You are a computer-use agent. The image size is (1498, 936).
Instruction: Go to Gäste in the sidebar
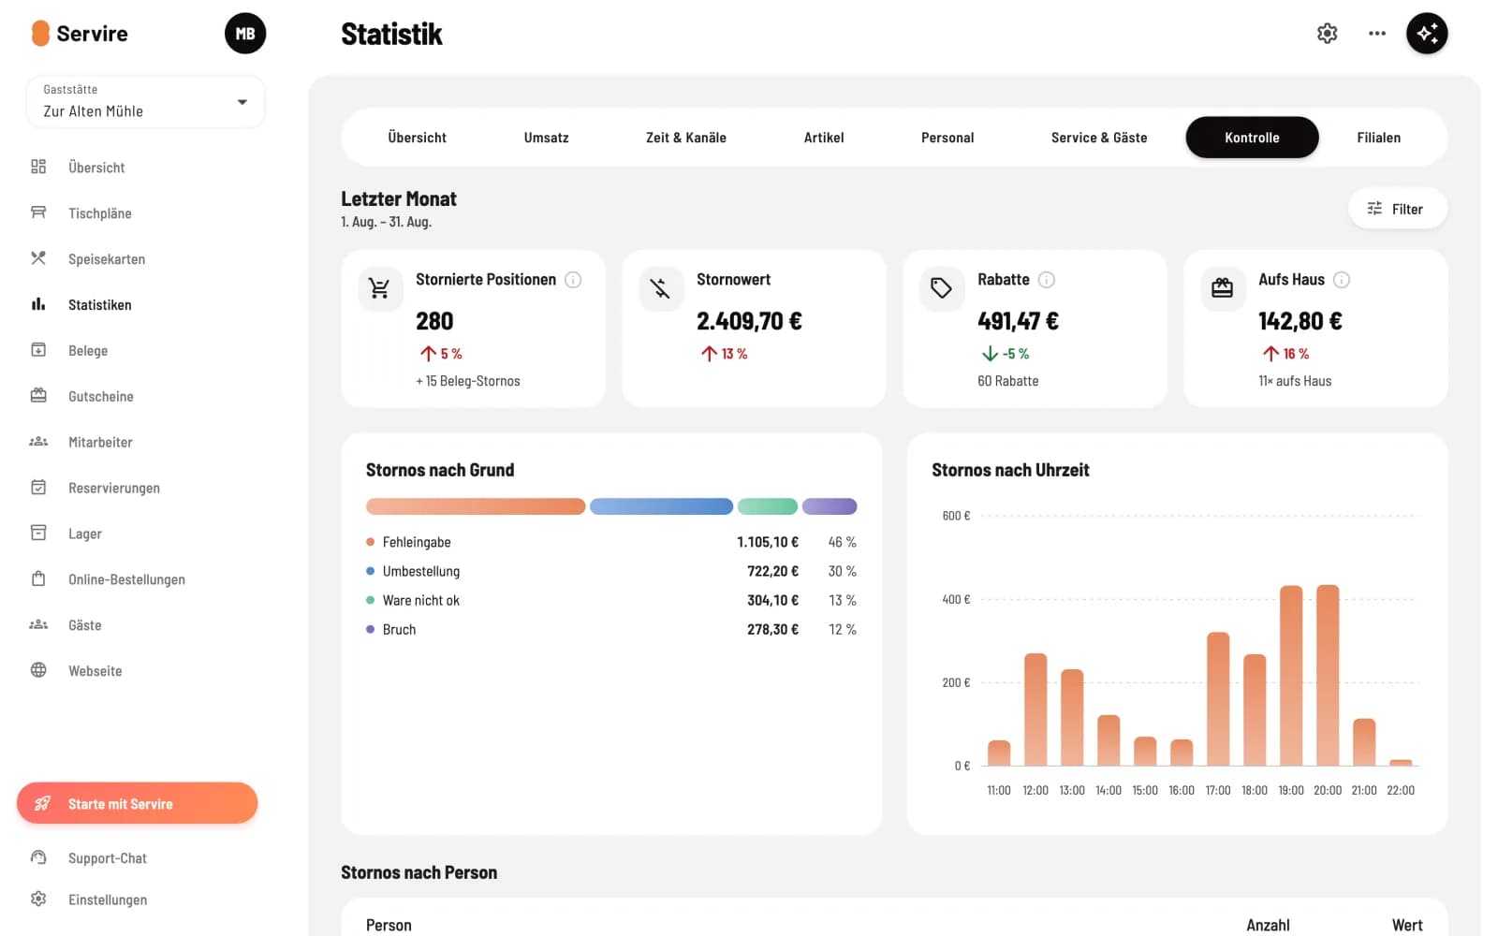coord(85,625)
